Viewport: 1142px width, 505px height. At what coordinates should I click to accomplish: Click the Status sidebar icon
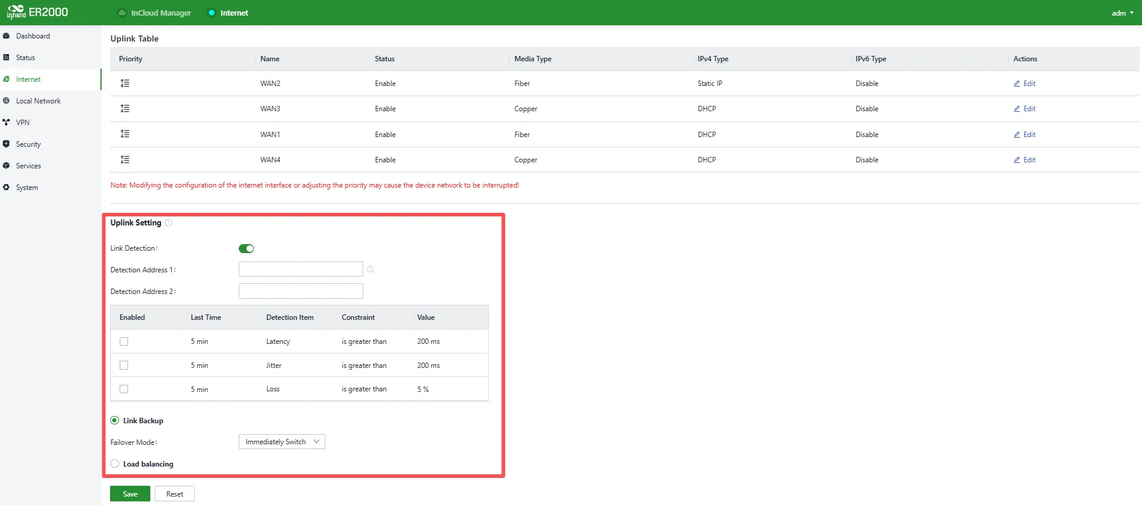click(x=6, y=58)
